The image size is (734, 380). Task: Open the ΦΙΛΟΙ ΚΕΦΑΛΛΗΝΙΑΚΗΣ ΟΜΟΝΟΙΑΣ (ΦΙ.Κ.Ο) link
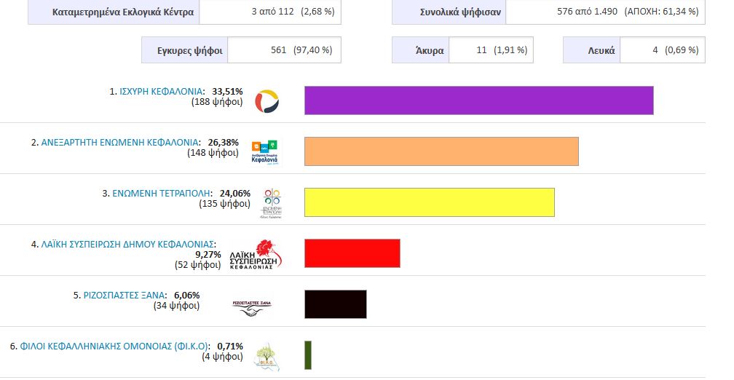coord(114,347)
